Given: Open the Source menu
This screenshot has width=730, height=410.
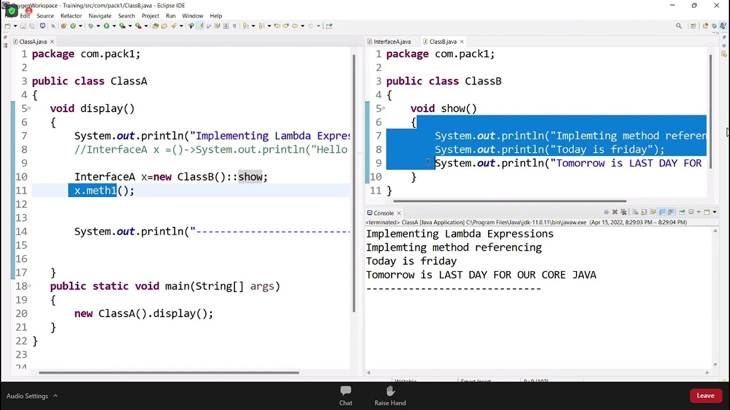Looking at the screenshot, I should click(45, 15).
